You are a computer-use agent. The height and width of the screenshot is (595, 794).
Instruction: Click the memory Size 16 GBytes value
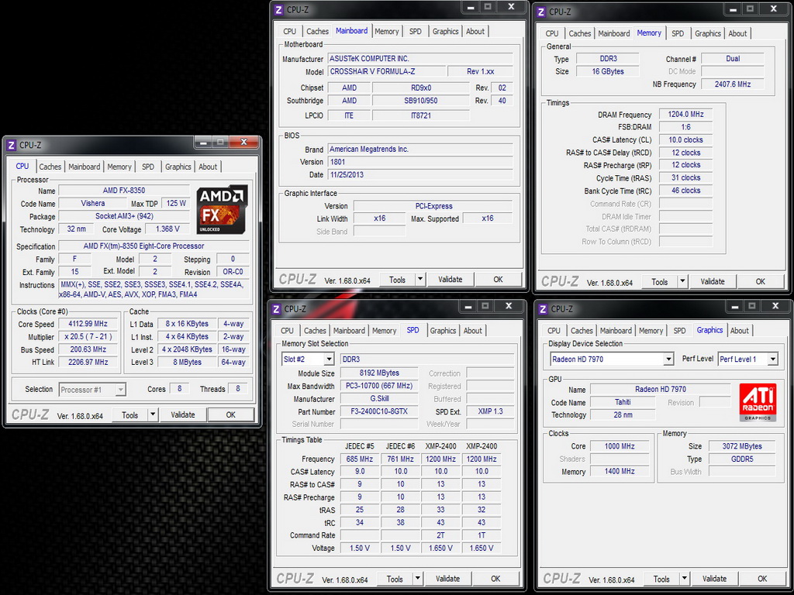tap(608, 71)
